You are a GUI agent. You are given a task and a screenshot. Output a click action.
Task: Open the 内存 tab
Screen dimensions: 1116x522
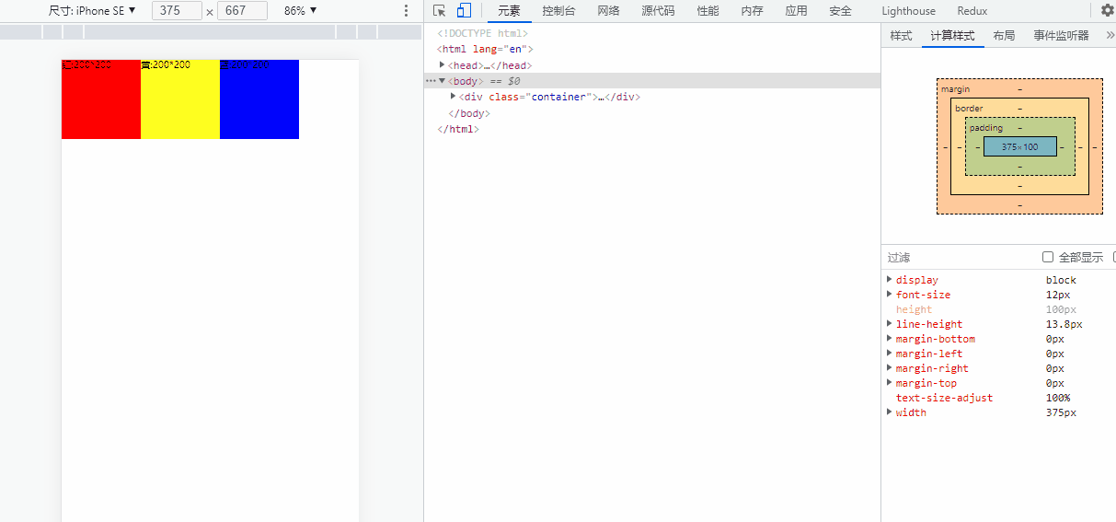(x=752, y=11)
